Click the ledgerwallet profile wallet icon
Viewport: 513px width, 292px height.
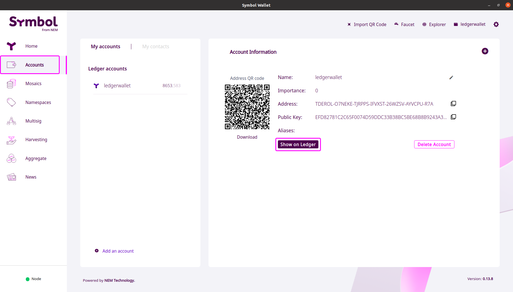(456, 24)
